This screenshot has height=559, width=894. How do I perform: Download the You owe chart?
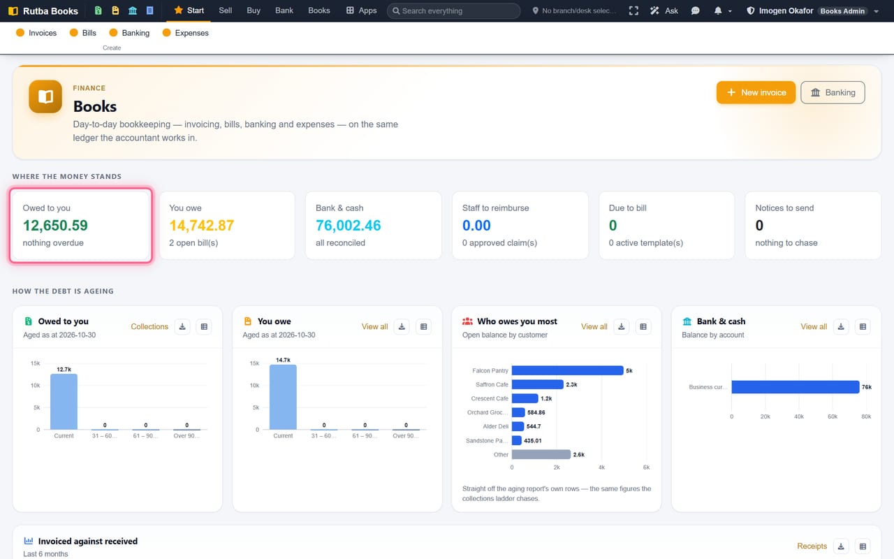click(x=402, y=326)
